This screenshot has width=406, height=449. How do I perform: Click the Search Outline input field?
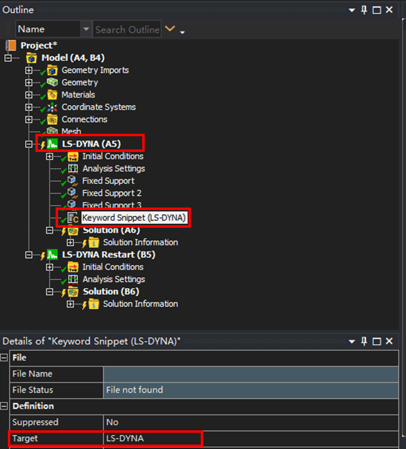pos(127,29)
